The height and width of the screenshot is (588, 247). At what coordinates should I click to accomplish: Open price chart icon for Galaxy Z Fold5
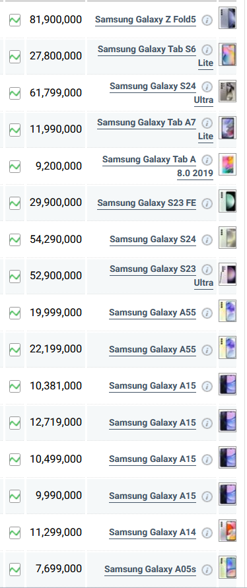pyautogui.click(x=15, y=20)
